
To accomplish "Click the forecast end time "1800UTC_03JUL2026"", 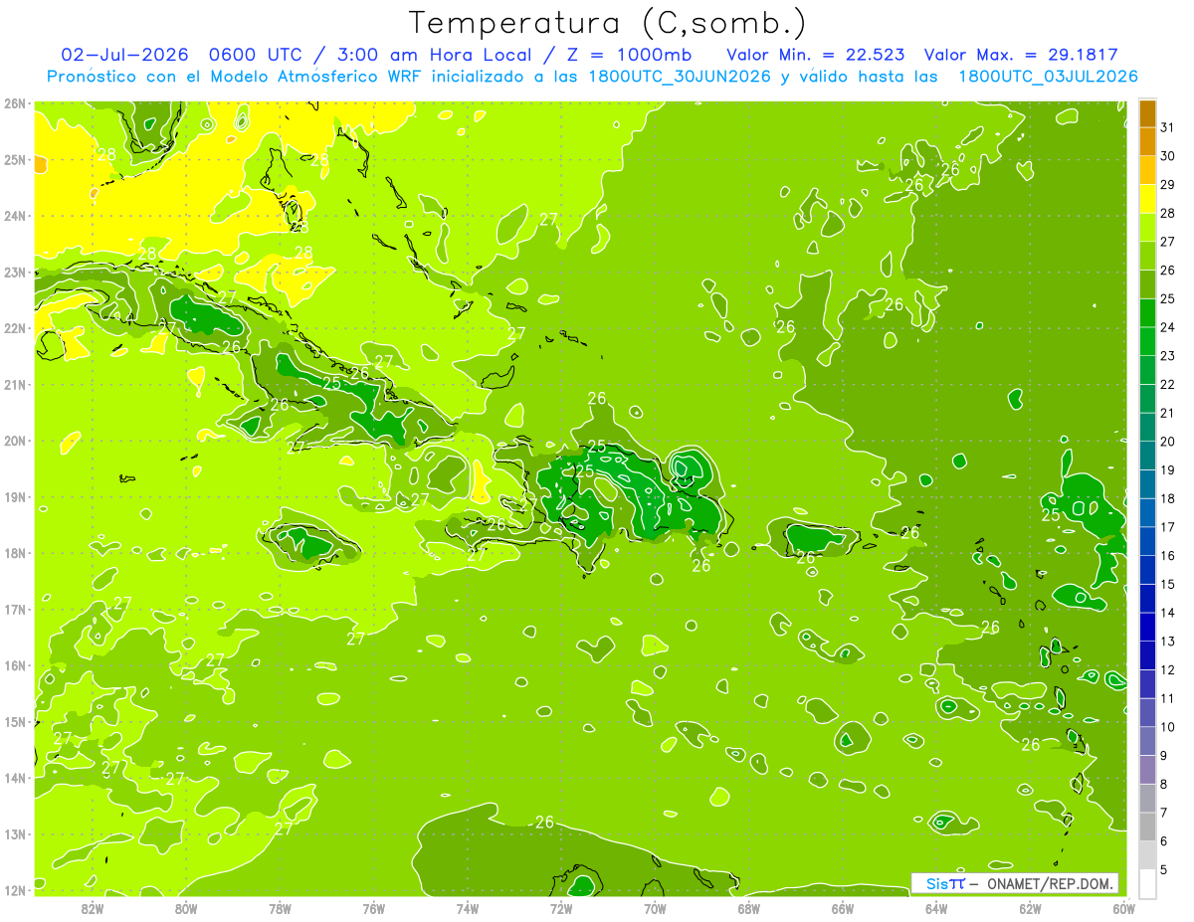I will [1048, 77].
